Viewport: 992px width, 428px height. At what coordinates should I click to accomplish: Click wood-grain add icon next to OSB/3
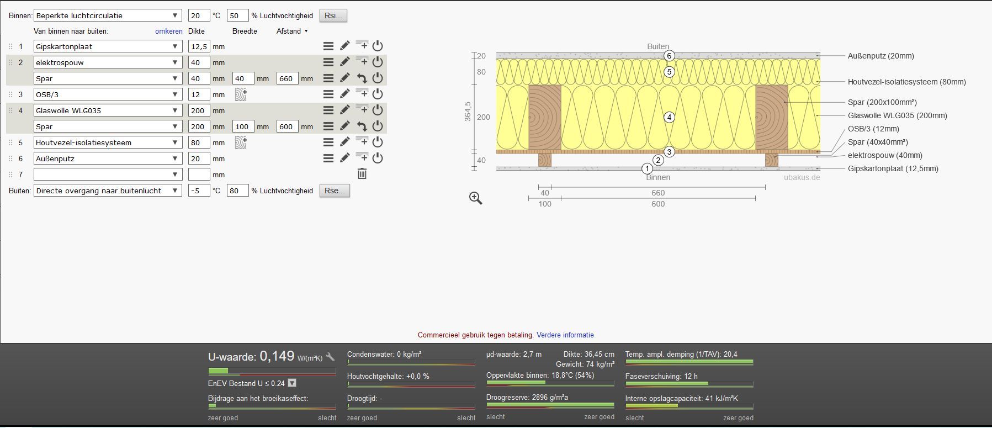(x=241, y=94)
